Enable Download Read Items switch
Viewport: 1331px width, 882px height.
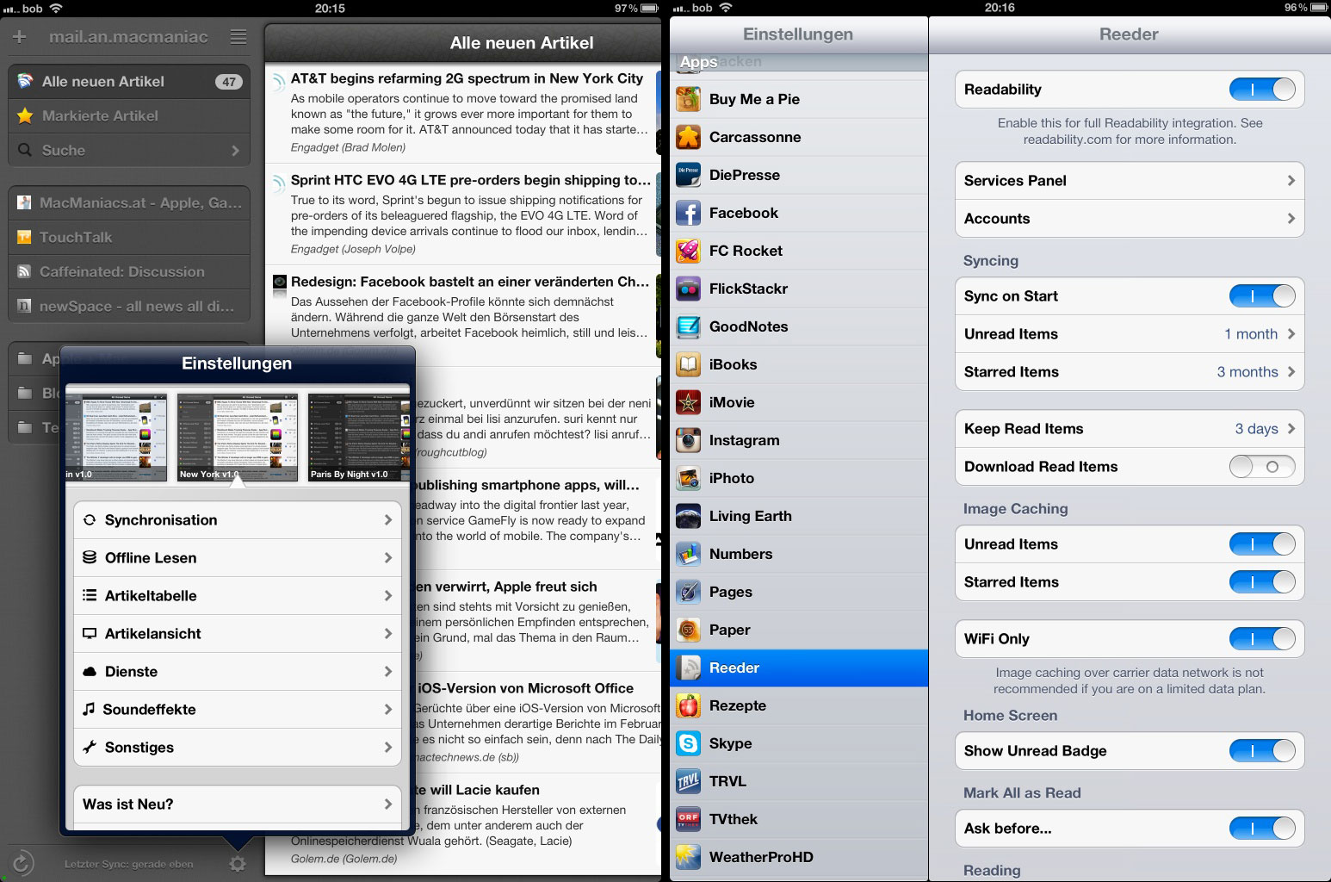pyautogui.click(x=1262, y=467)
